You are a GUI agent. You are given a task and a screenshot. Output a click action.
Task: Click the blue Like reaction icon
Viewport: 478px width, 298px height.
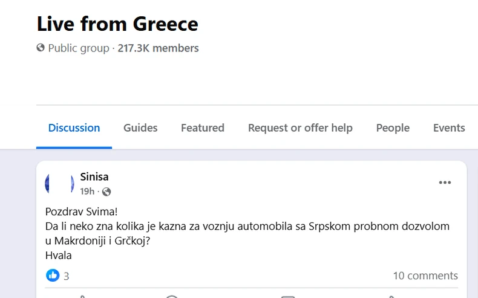(x=53, y=276)
